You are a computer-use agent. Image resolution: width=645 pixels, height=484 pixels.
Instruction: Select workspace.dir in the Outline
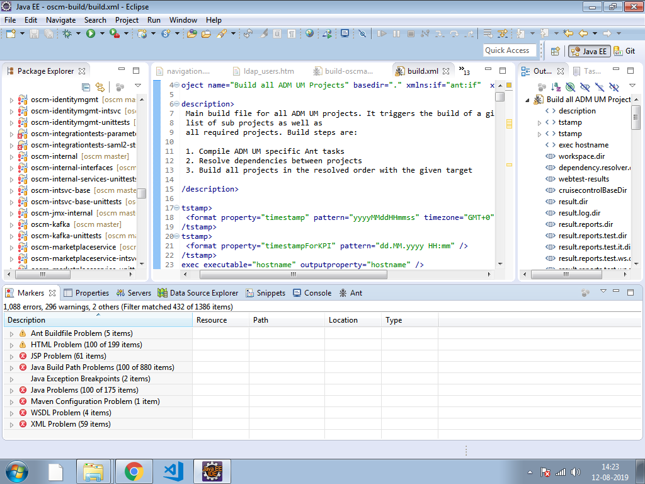point(581,156)
